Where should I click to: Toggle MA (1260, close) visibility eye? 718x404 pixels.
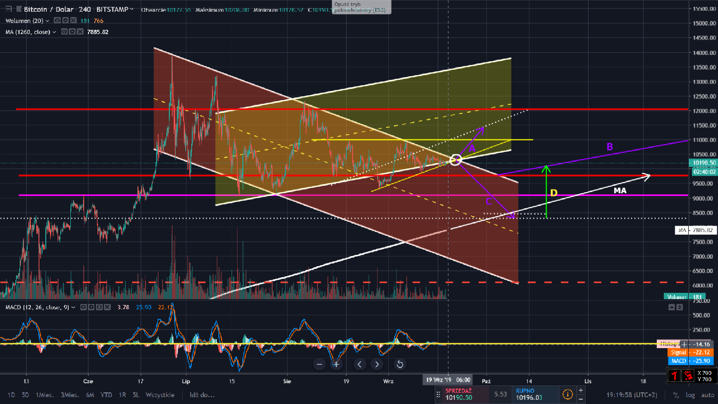tap(64, 32)
